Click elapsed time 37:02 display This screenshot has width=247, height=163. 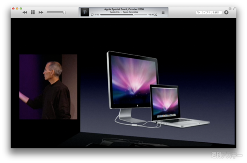pos(97,15)
